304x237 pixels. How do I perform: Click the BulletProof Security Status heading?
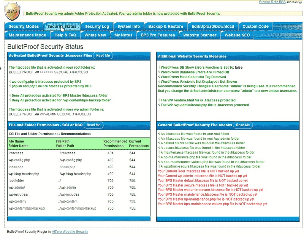click(45, 47)
